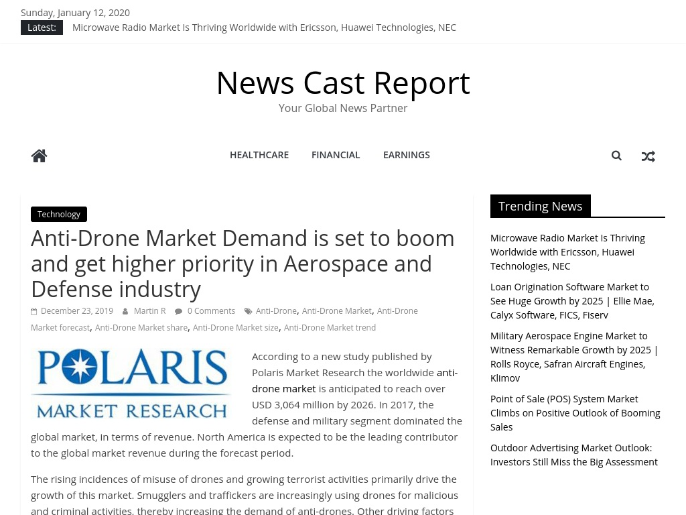This screenshot has width=686, height=515.
Task: Open the News Cast Report site title
Action: [x=343, y=82]
